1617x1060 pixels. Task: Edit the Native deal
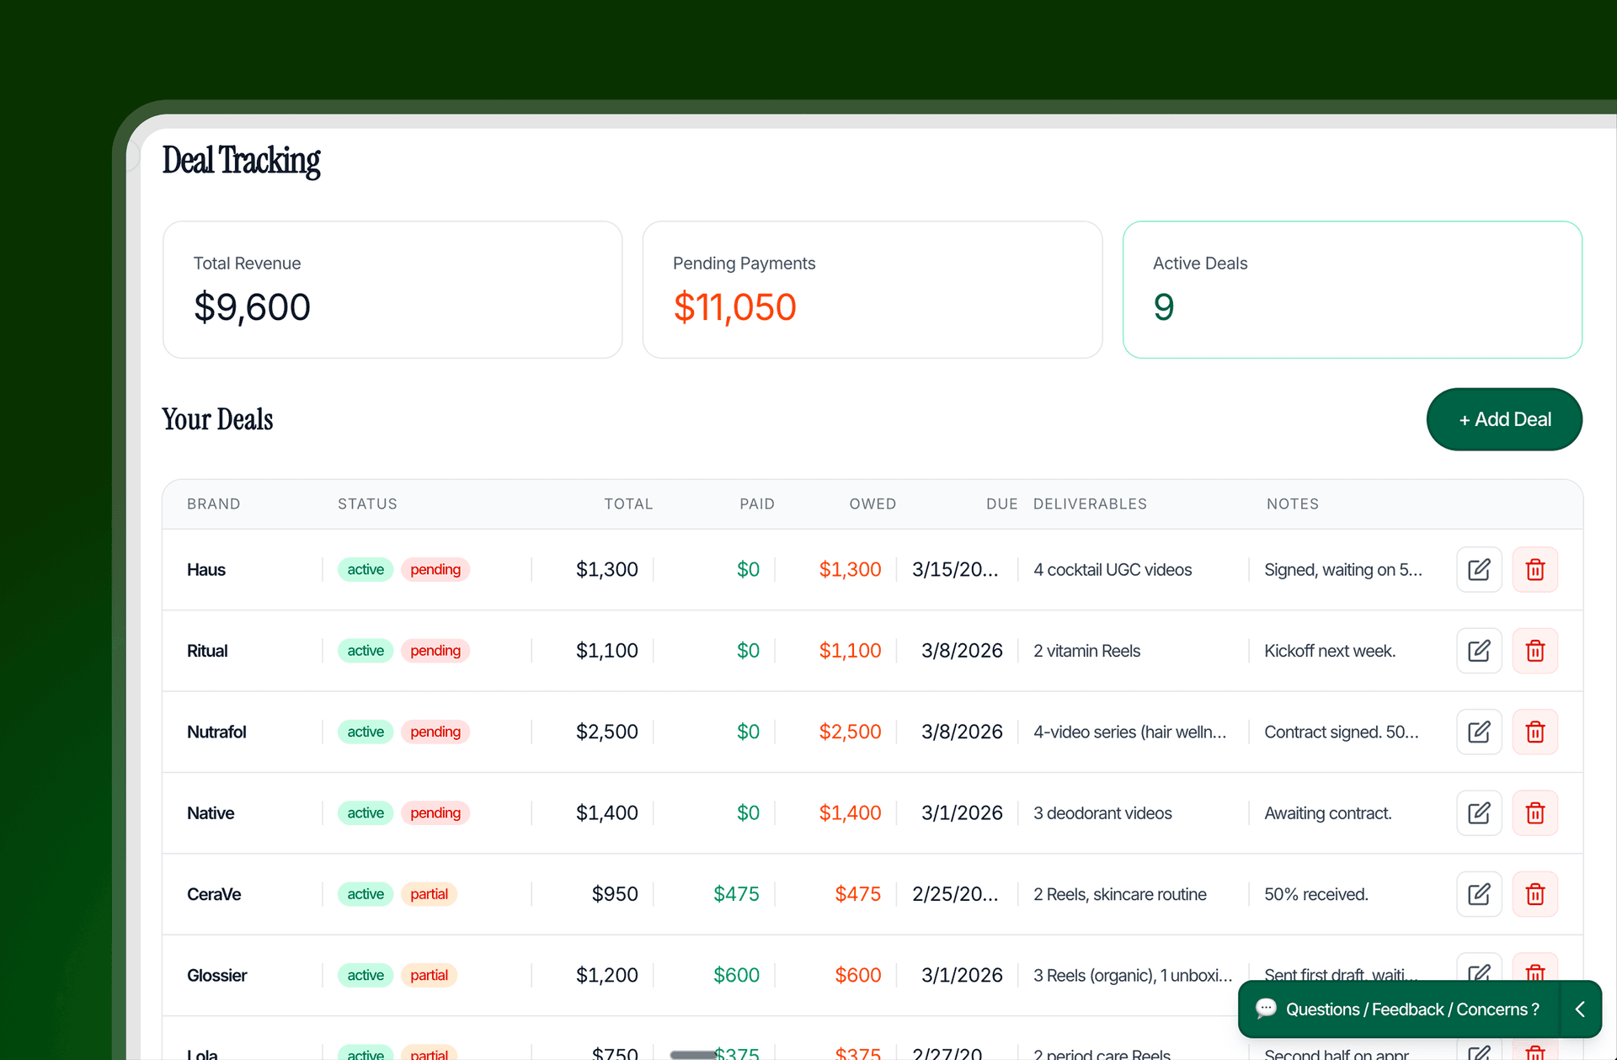[x=1479, y=812]
